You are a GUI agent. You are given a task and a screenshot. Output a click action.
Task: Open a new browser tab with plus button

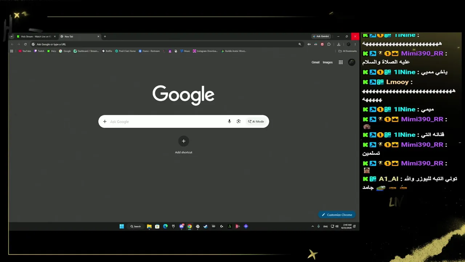pyautogui.click(x=105, y=36)
